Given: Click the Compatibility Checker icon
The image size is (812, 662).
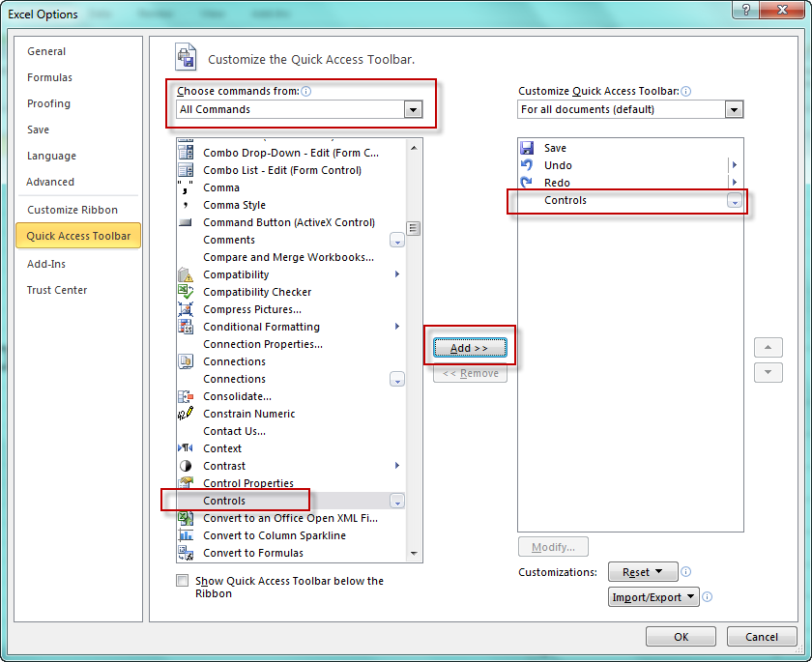Looking at the screenshot, I should point(186,292).
